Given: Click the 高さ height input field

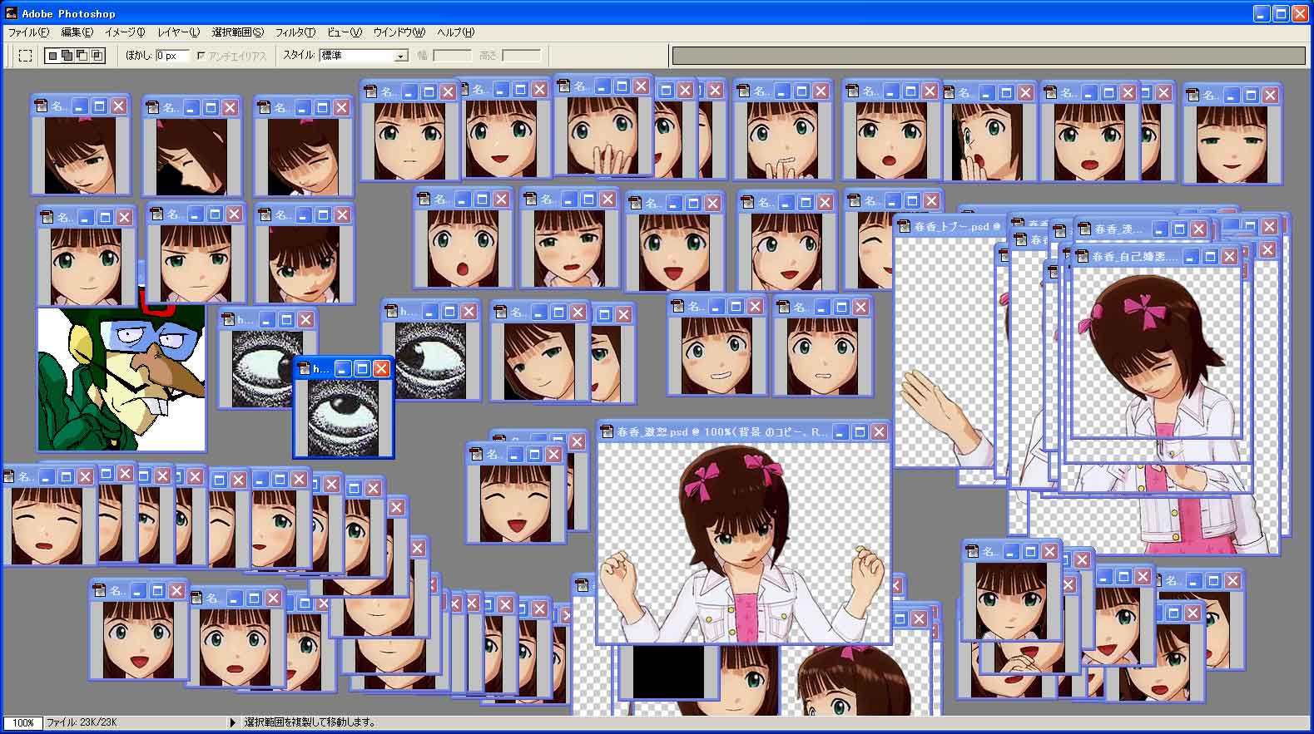Looking at the screenshot, I should 521,56.
